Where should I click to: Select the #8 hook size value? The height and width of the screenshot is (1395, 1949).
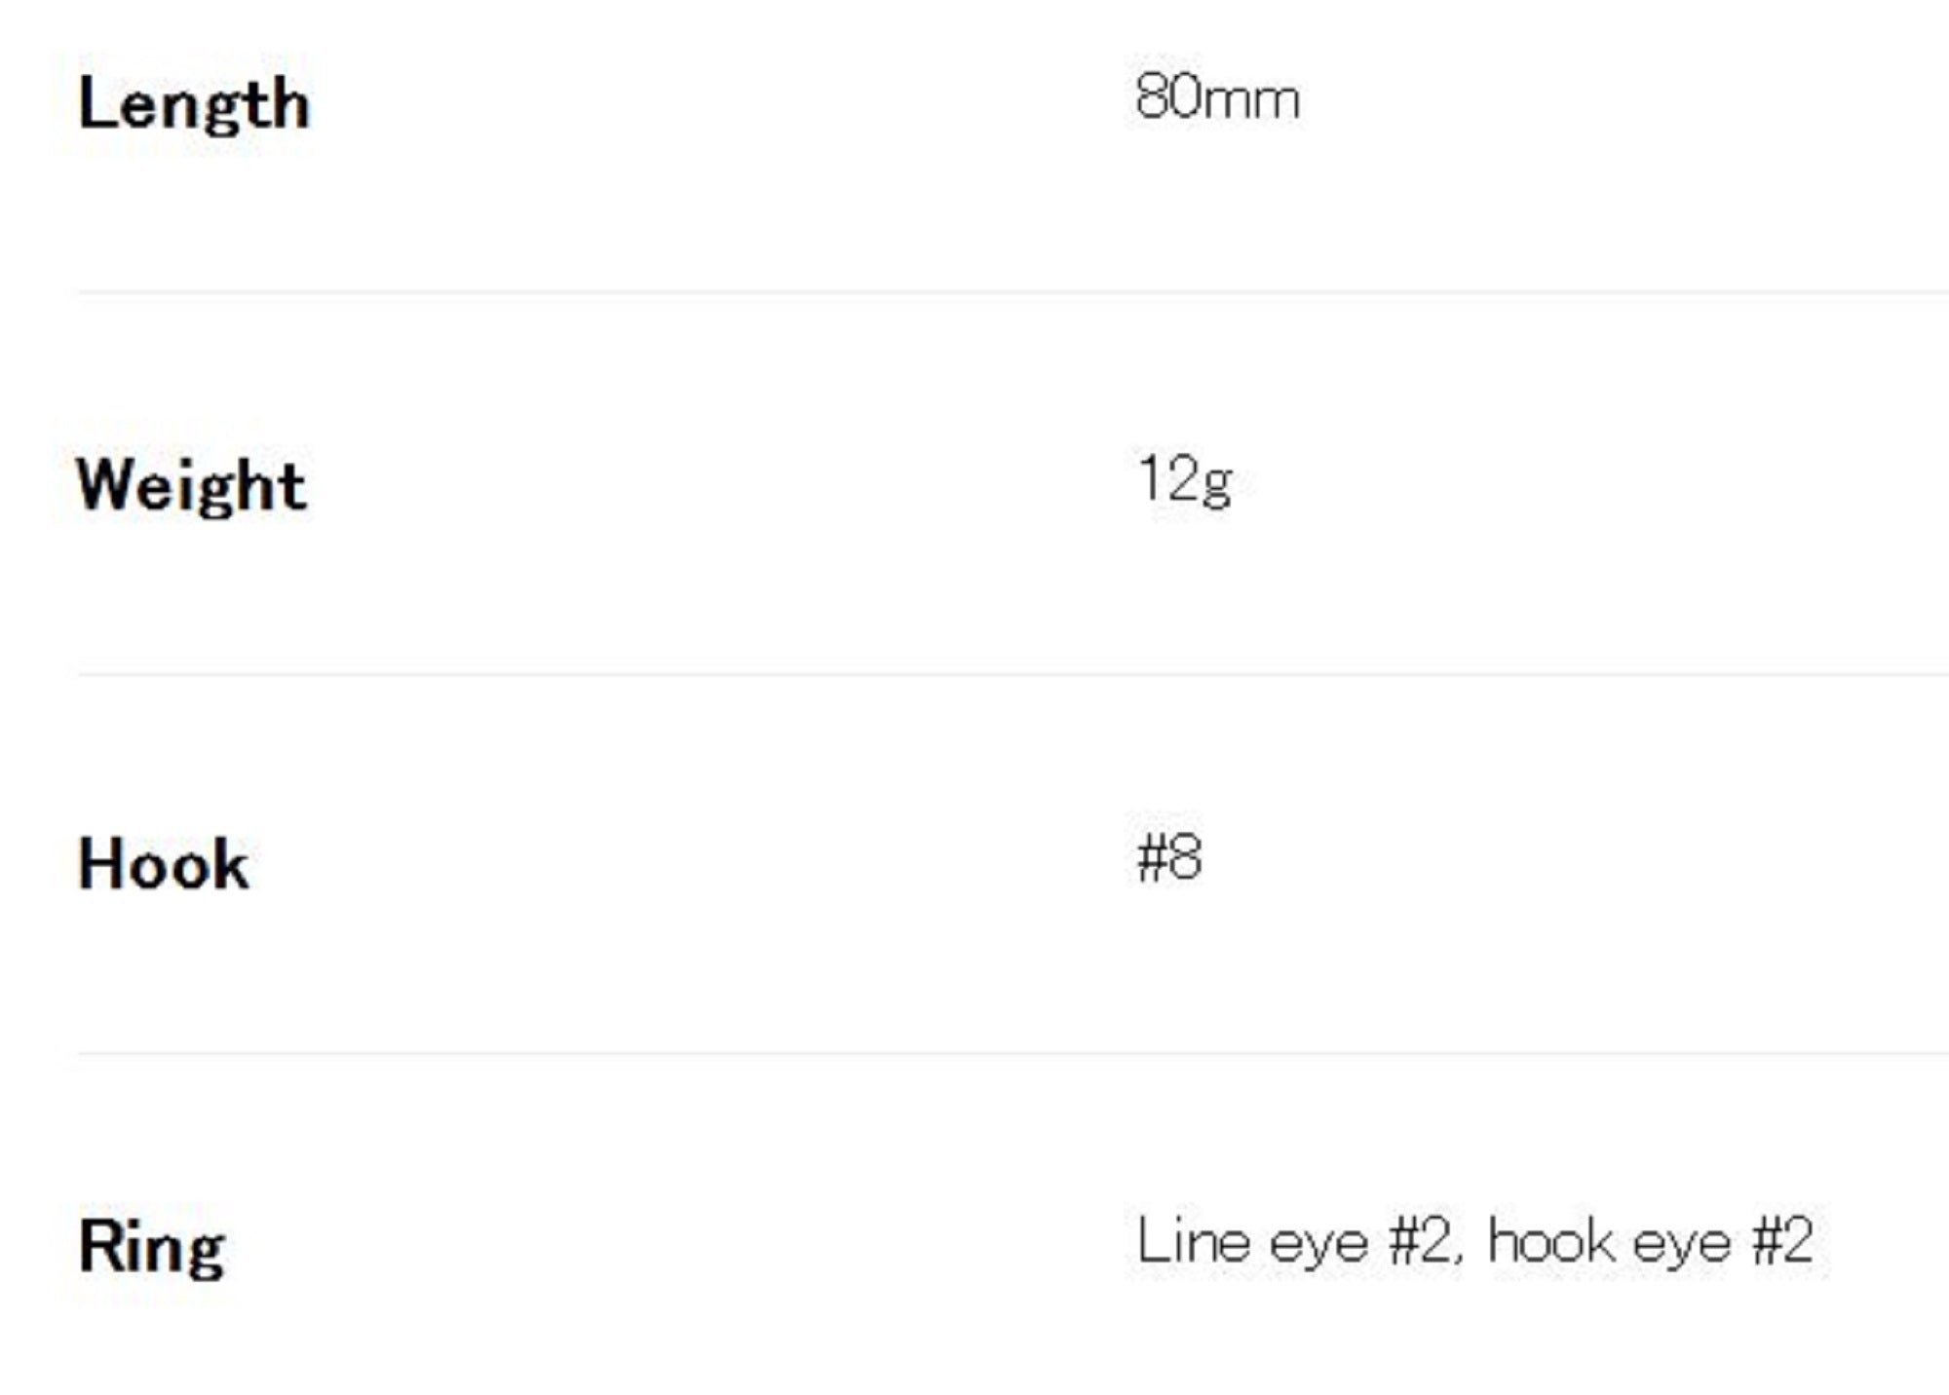pos(1169,859)
